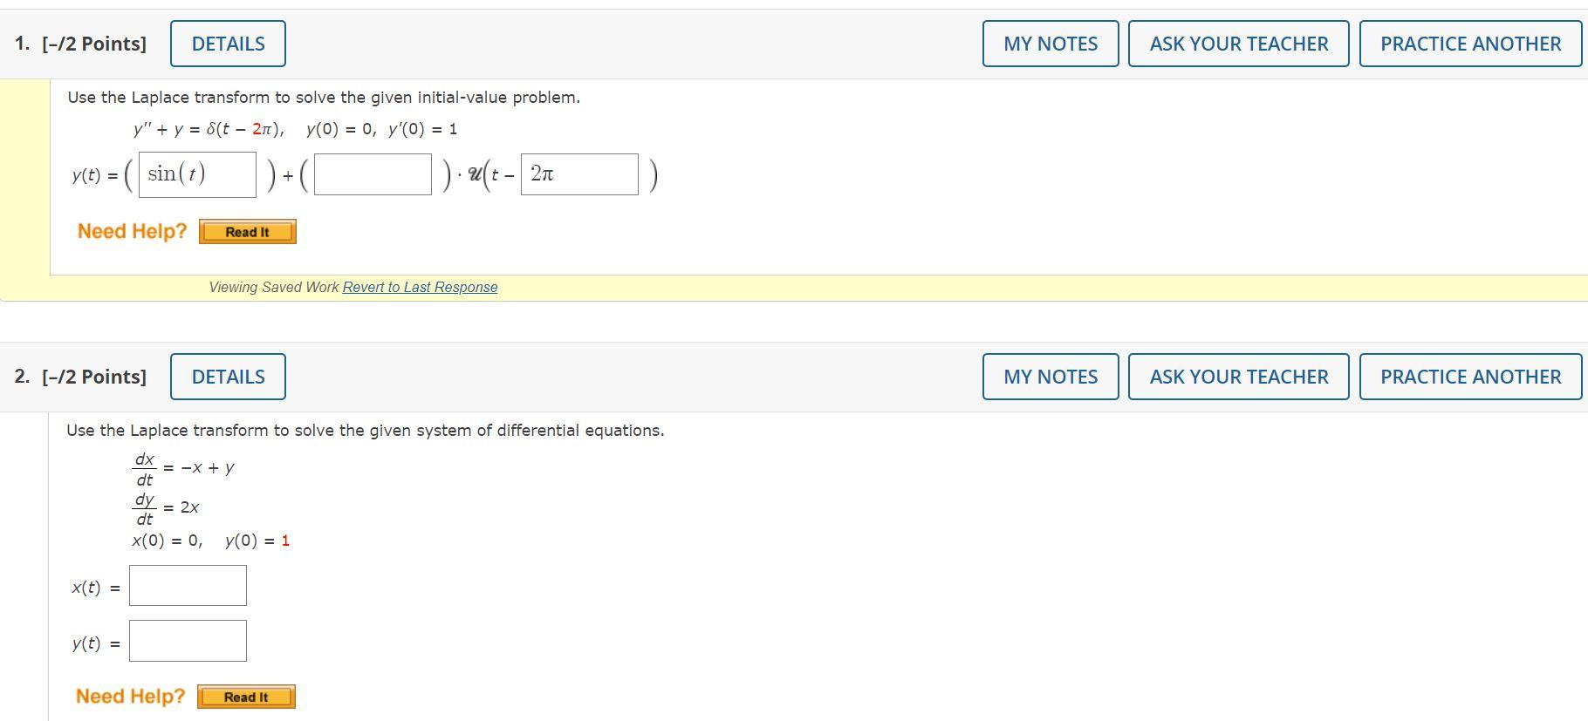Click the empty second-term answer box
Screen dimensions: 1588x721
click(373, 174)
